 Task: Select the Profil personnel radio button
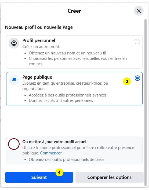tap(137, 42)
